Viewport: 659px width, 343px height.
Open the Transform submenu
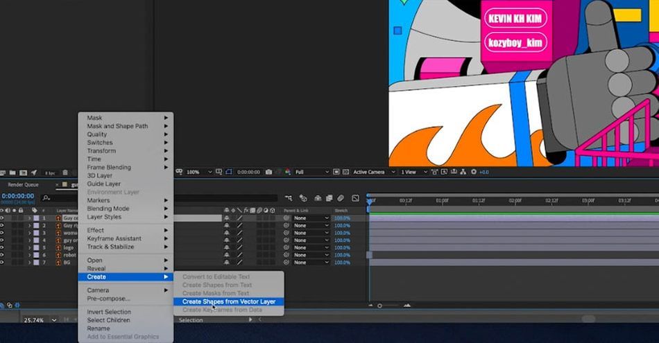(126, 151)
